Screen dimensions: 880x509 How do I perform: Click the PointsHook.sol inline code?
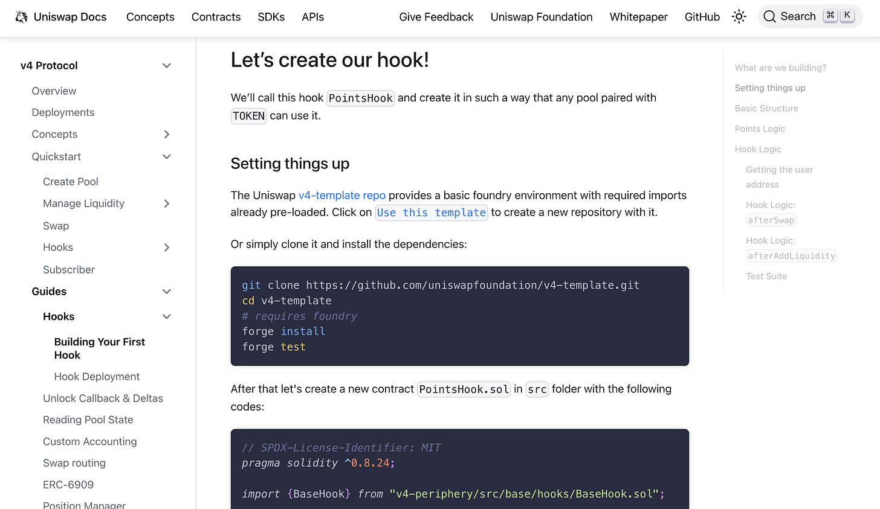[x=464, y=389]
